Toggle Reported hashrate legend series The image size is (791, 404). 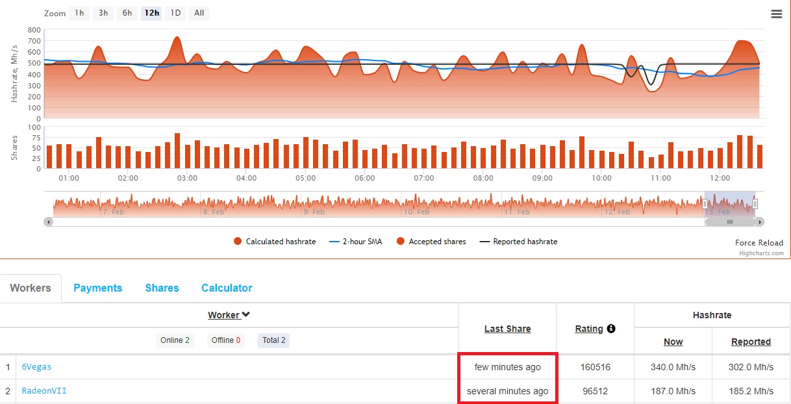(x=519, y=242)
